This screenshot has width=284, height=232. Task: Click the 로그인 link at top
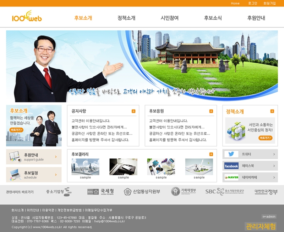click(252, 3)
